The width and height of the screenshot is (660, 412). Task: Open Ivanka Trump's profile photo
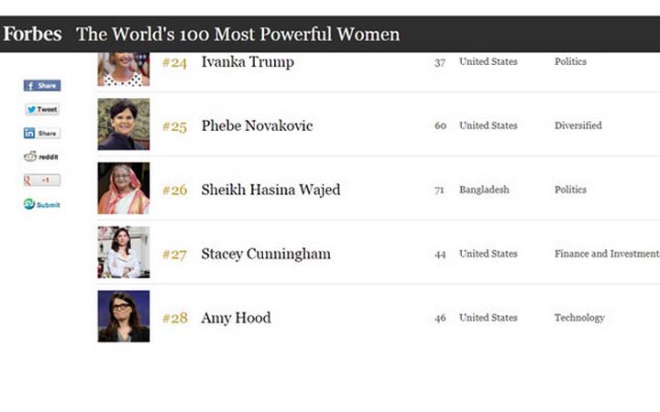tap(124, 69)
